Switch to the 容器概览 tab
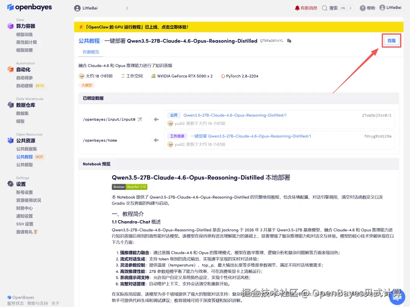 (91, 52)
